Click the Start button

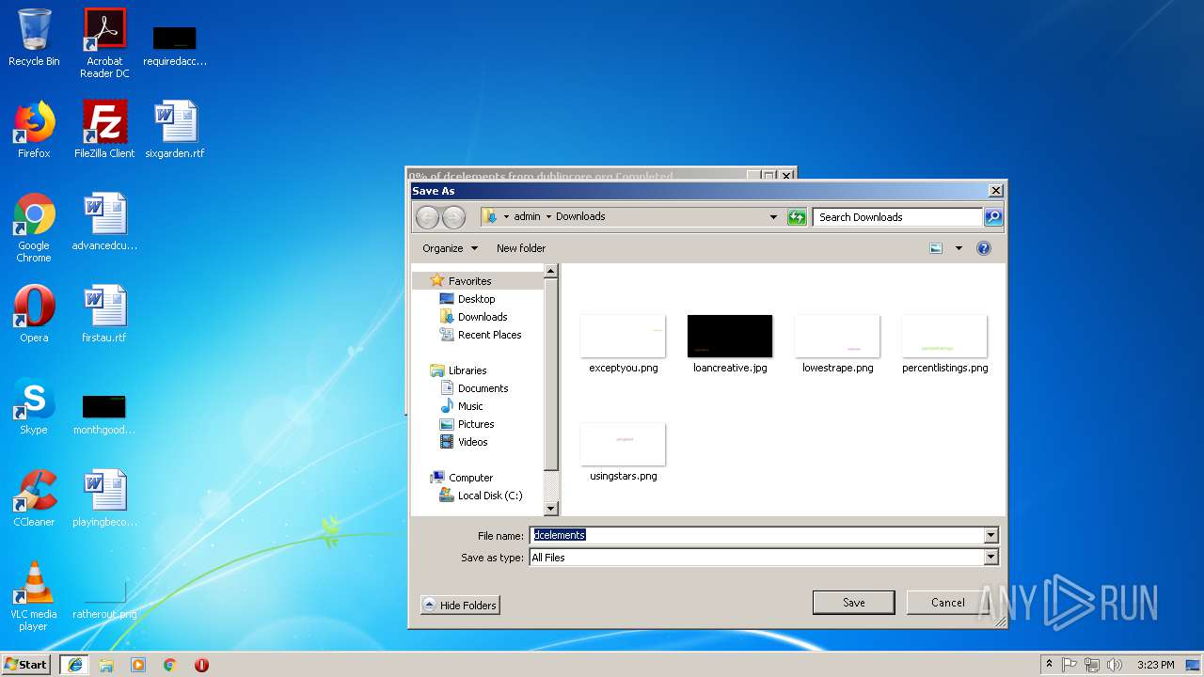26,665
